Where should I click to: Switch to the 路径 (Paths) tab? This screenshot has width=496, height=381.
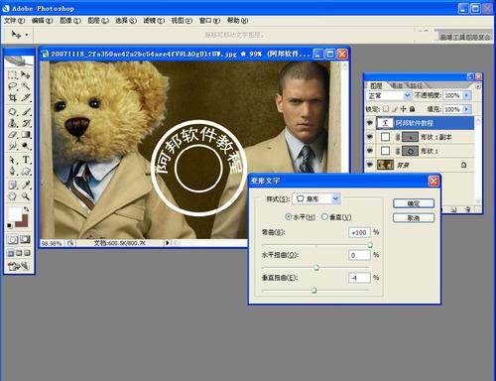click(x=416, y=85)
